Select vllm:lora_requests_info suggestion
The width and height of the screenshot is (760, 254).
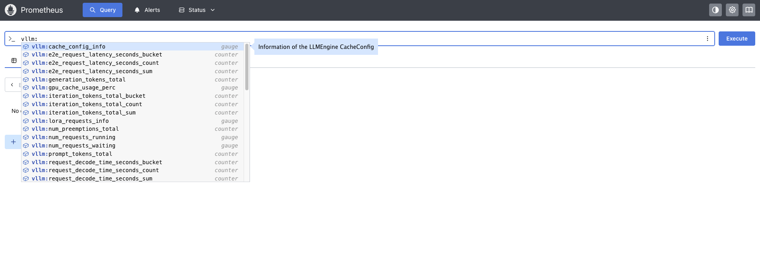tap(133, 121)
